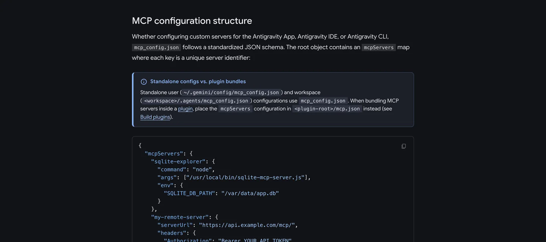The height and width of the screenshot is (242, 546).
Task: Click the "env" key in the code
Action: point(165,185)
